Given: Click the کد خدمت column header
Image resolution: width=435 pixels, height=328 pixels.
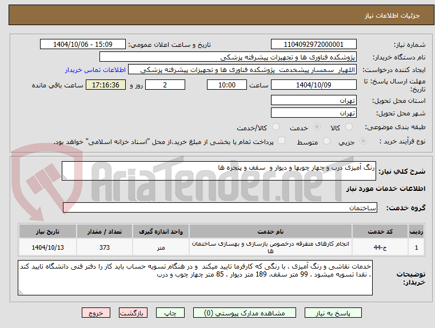Looking at the screenshot, I should coord(380,231).
